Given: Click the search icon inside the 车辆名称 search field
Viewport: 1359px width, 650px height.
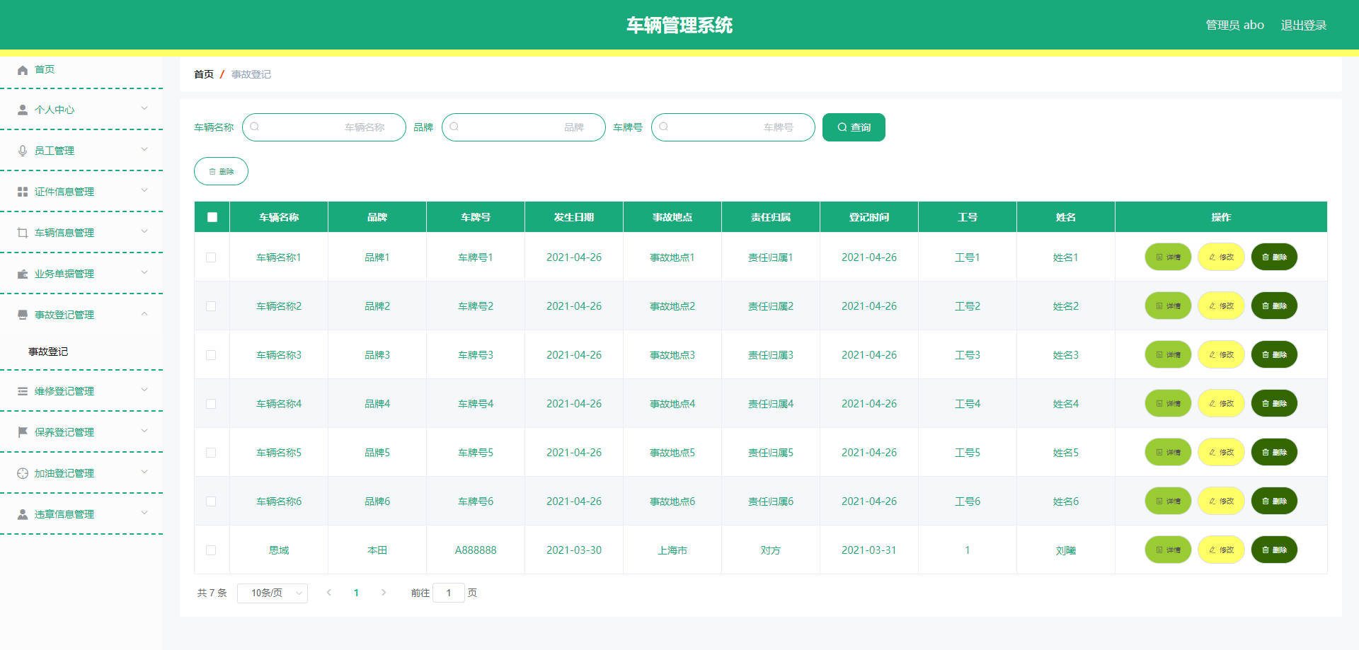Looking at the screenshot, I should coord(255,127).
